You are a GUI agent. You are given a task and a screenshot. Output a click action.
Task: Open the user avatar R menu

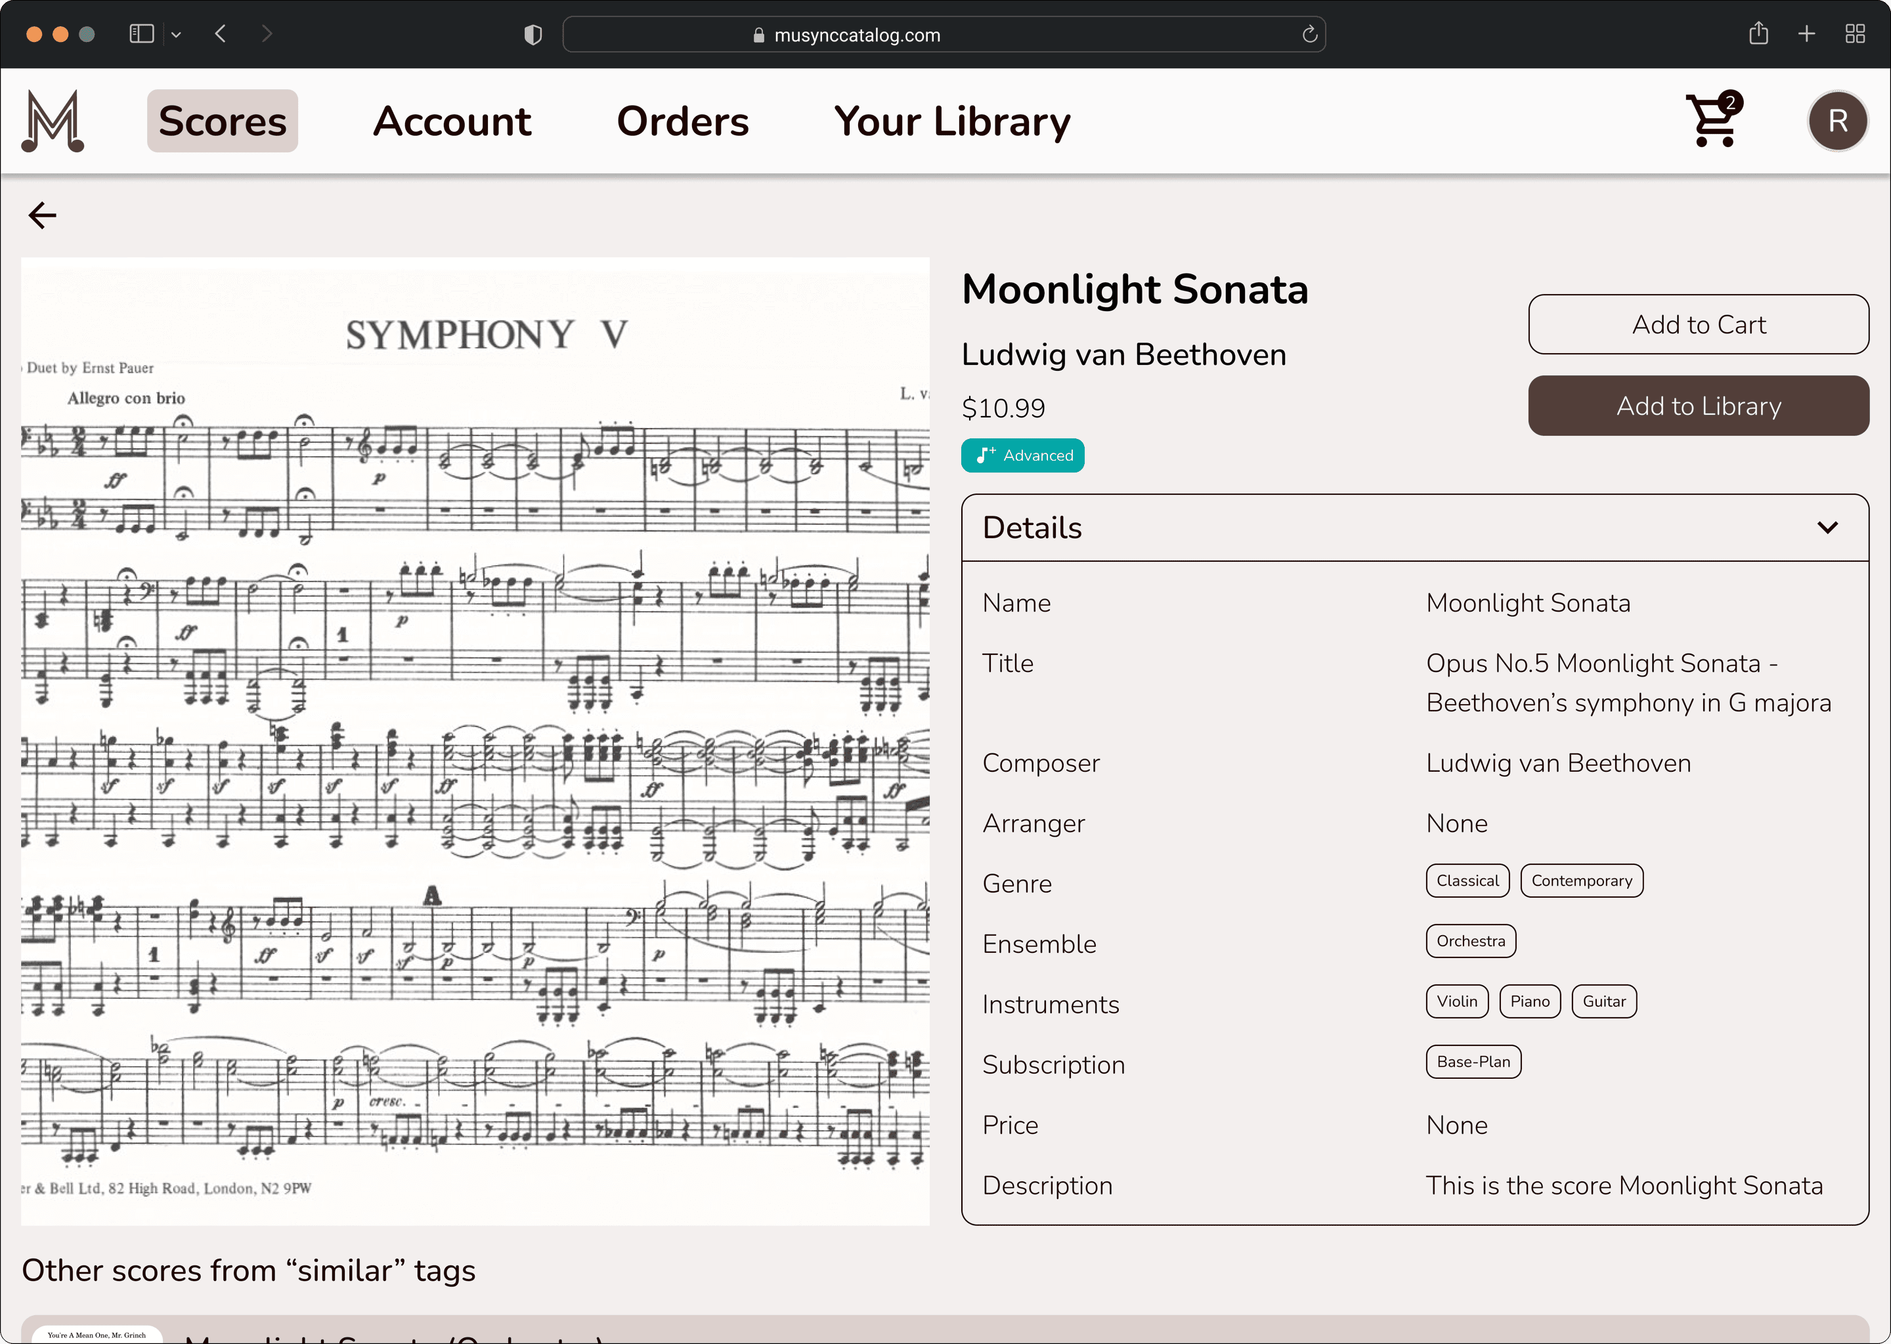[1837, 121]
